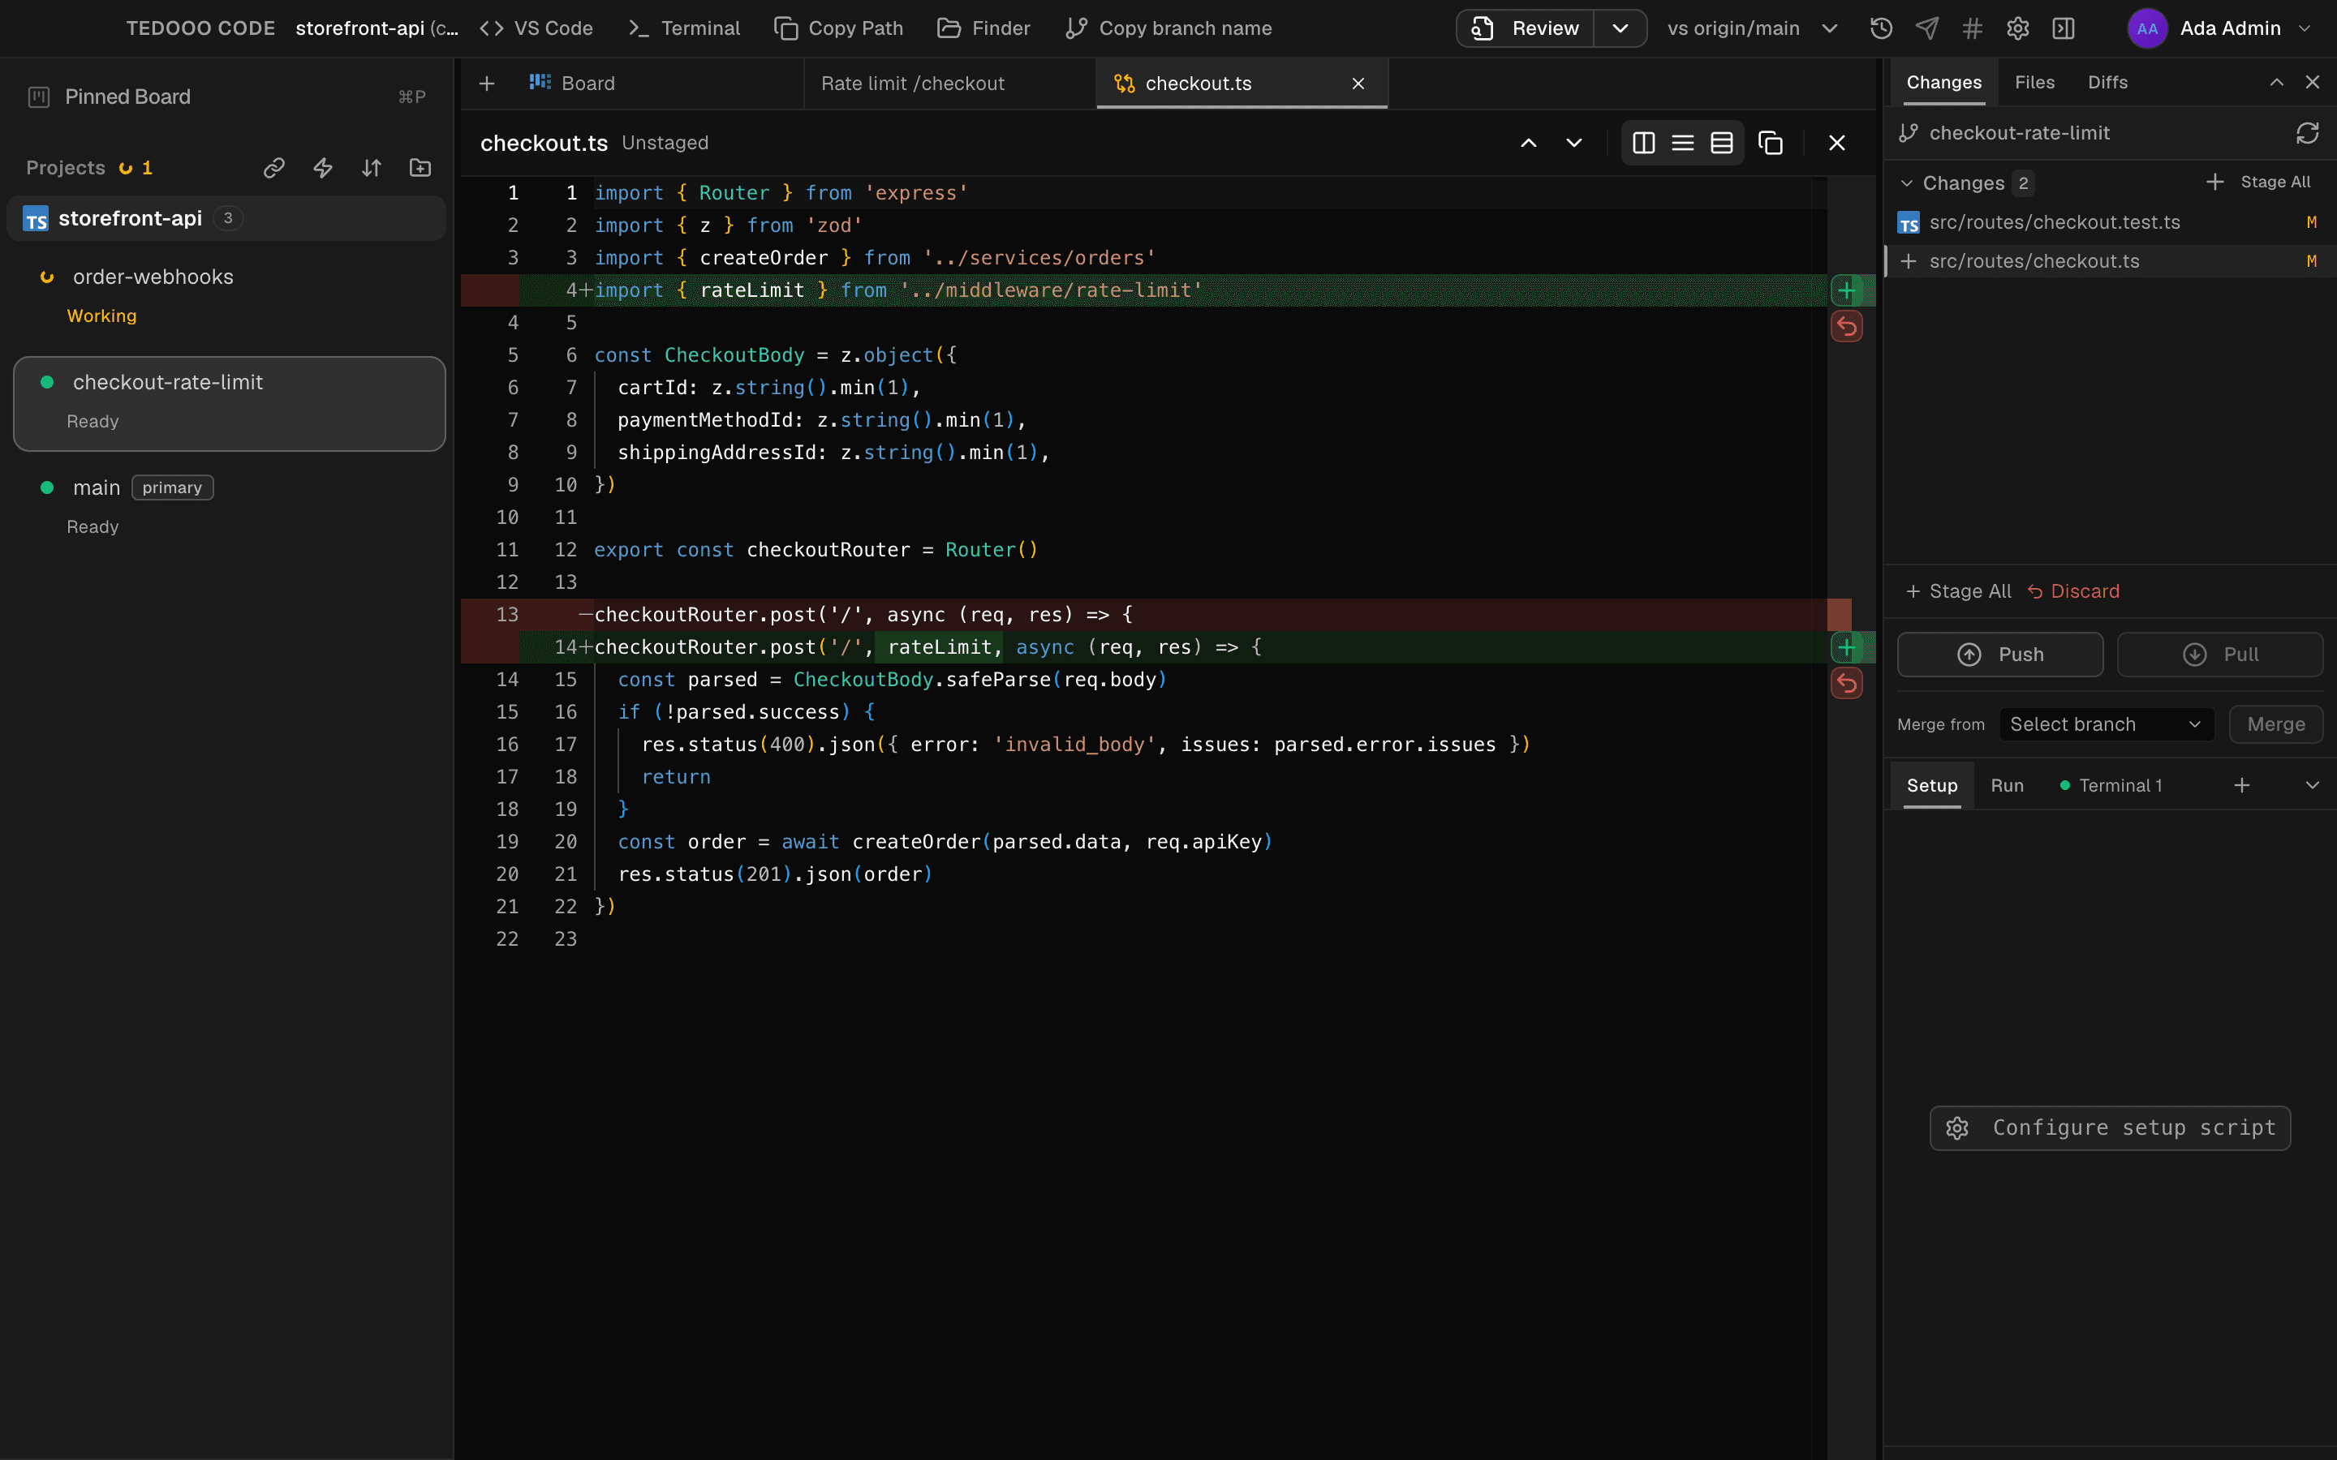Toggle the right side panel icon
This screenshot has width=2337, height=1460.
[x=2064, y=29]
